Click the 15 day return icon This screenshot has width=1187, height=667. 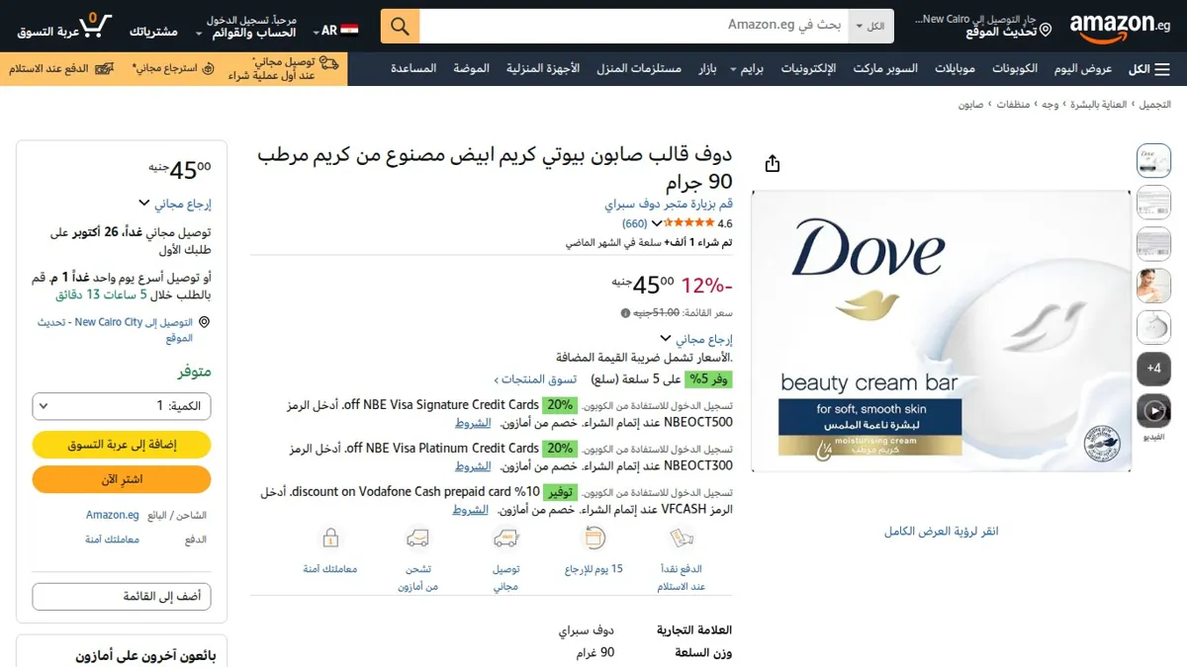pos(593,539)
